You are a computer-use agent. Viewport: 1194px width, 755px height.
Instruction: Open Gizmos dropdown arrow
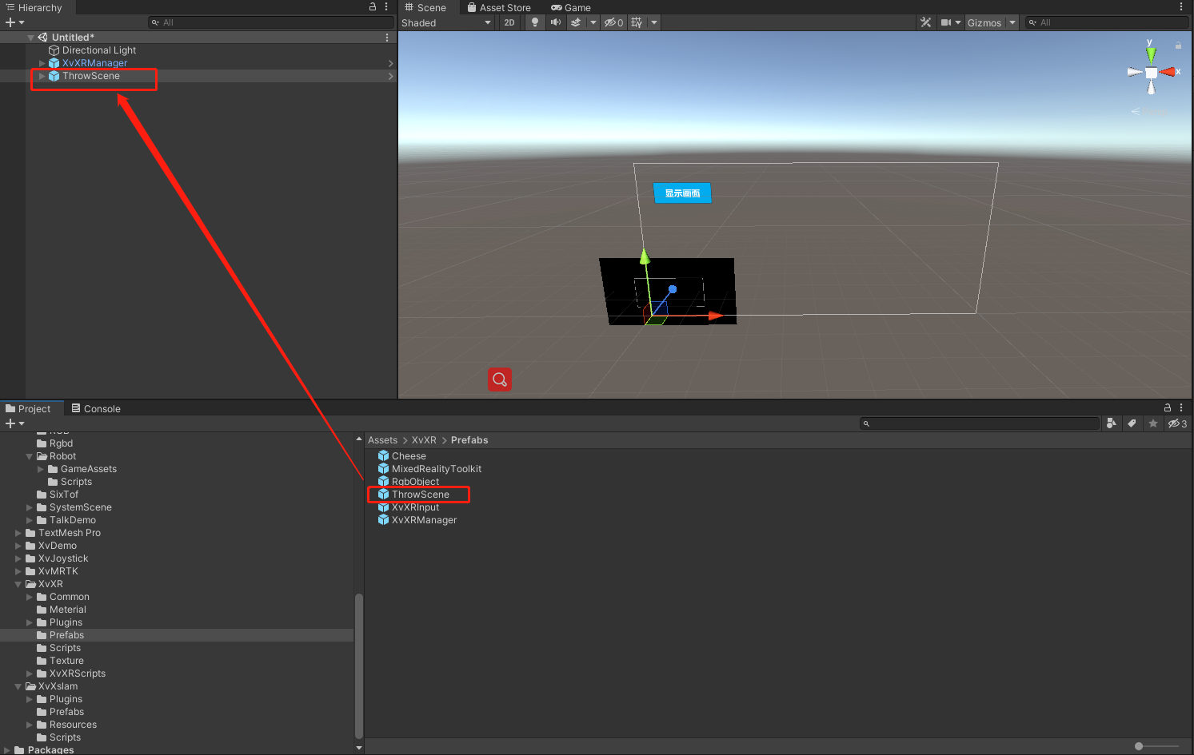[1012, 22]
